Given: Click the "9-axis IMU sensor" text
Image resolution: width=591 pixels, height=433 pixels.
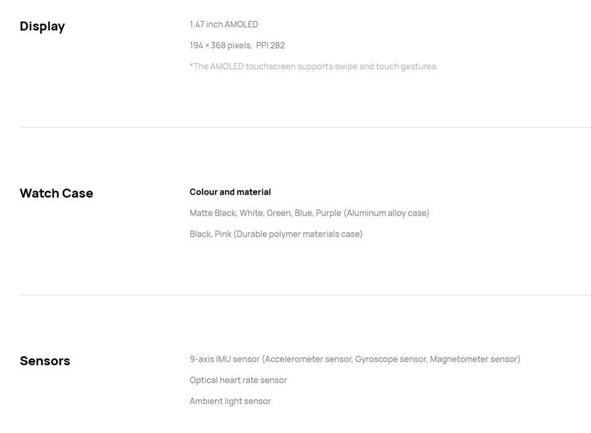Looking at the screenshot, I should (224, 358).
